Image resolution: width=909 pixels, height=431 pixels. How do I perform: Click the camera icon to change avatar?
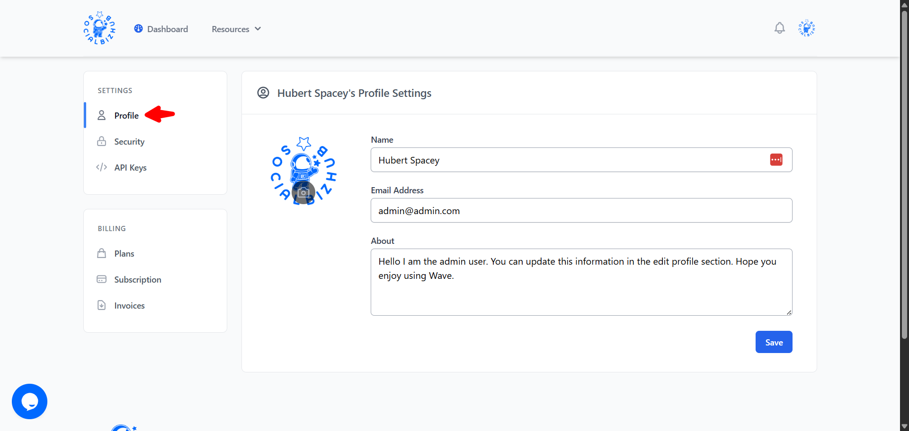pyautogui.click(x=303, y=193)
